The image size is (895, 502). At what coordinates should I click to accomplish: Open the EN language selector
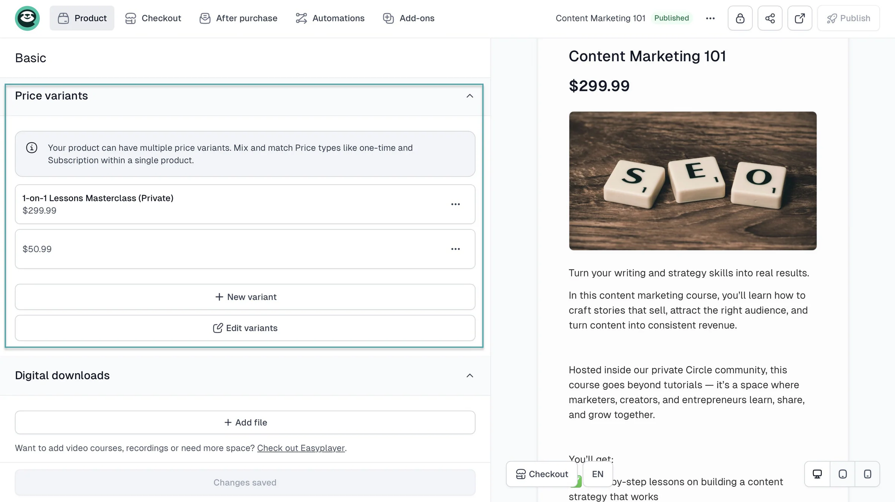[x=598, y=474]
